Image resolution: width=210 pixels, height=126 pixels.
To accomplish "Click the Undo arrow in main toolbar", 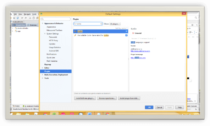I will 22,18.
